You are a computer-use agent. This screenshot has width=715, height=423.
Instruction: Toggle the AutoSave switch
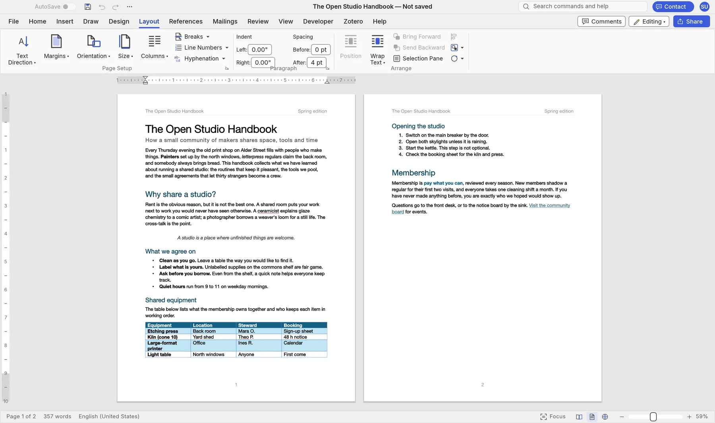click(x=69, y=7)
